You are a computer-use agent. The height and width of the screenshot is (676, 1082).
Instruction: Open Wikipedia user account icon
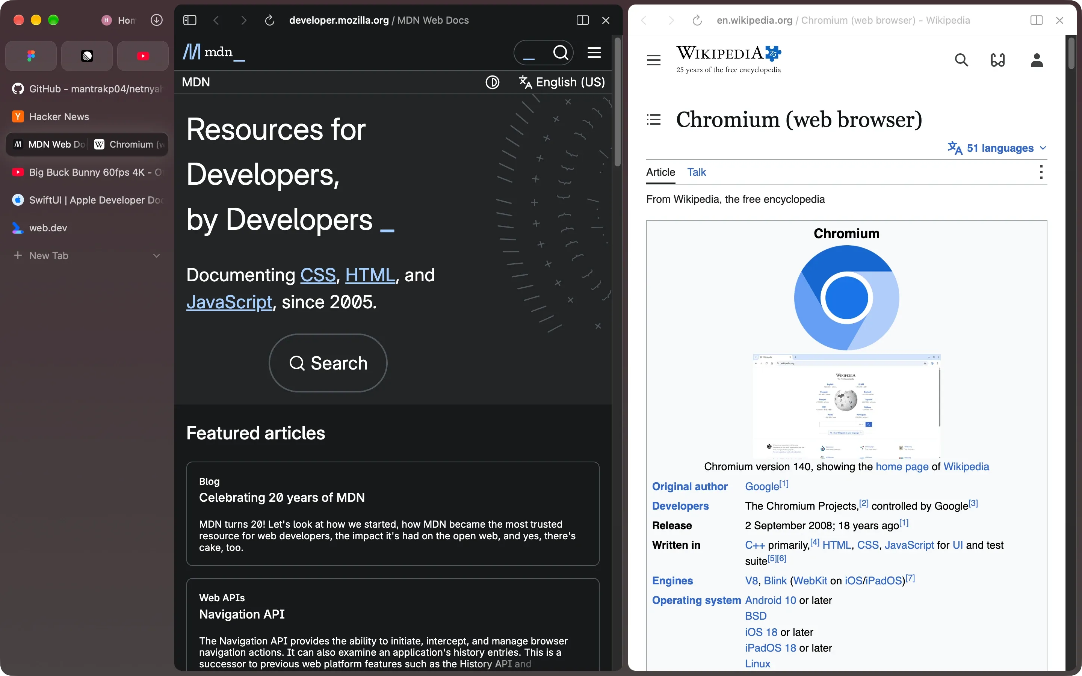(x=1037, y=60)
